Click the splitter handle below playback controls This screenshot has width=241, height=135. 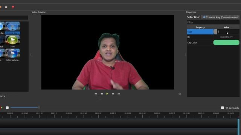coord(100,99)
